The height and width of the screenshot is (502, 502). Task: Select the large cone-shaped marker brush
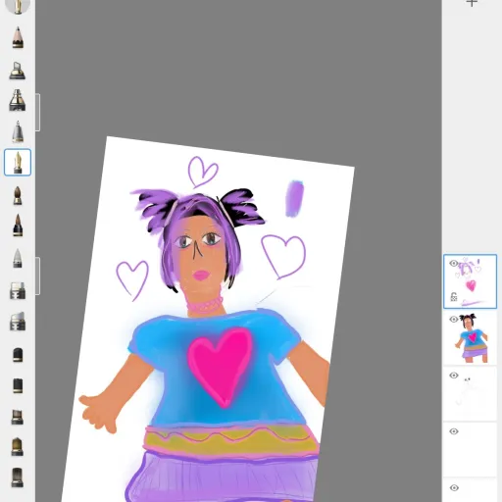(18, 100)
